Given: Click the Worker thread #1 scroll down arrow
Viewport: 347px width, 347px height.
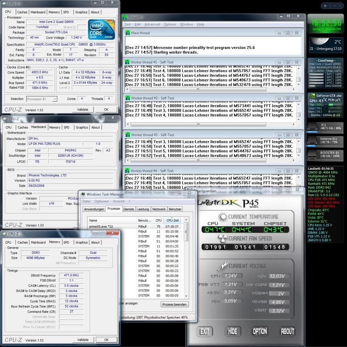Looking at the screenshot, I should tap(299, 85).
